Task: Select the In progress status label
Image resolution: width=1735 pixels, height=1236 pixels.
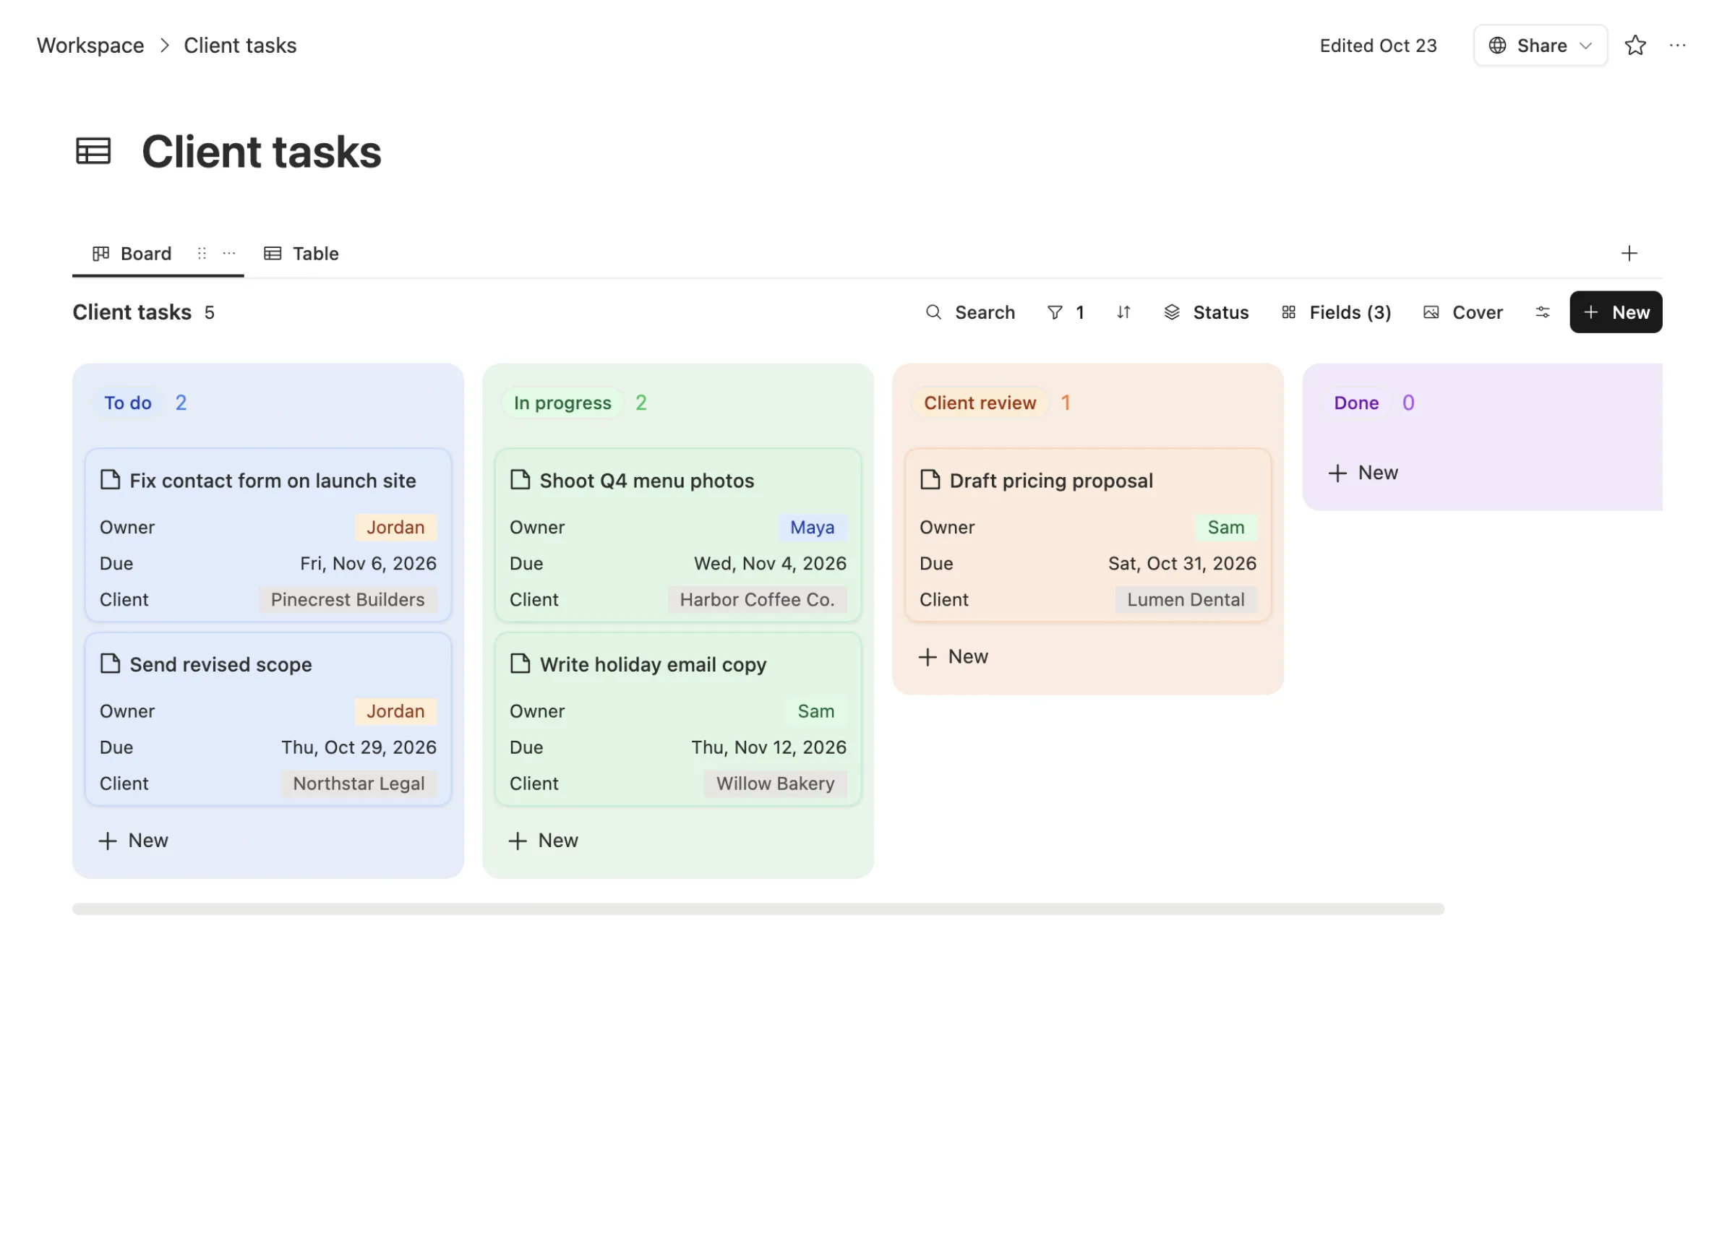Action: (x=562, y=403)
